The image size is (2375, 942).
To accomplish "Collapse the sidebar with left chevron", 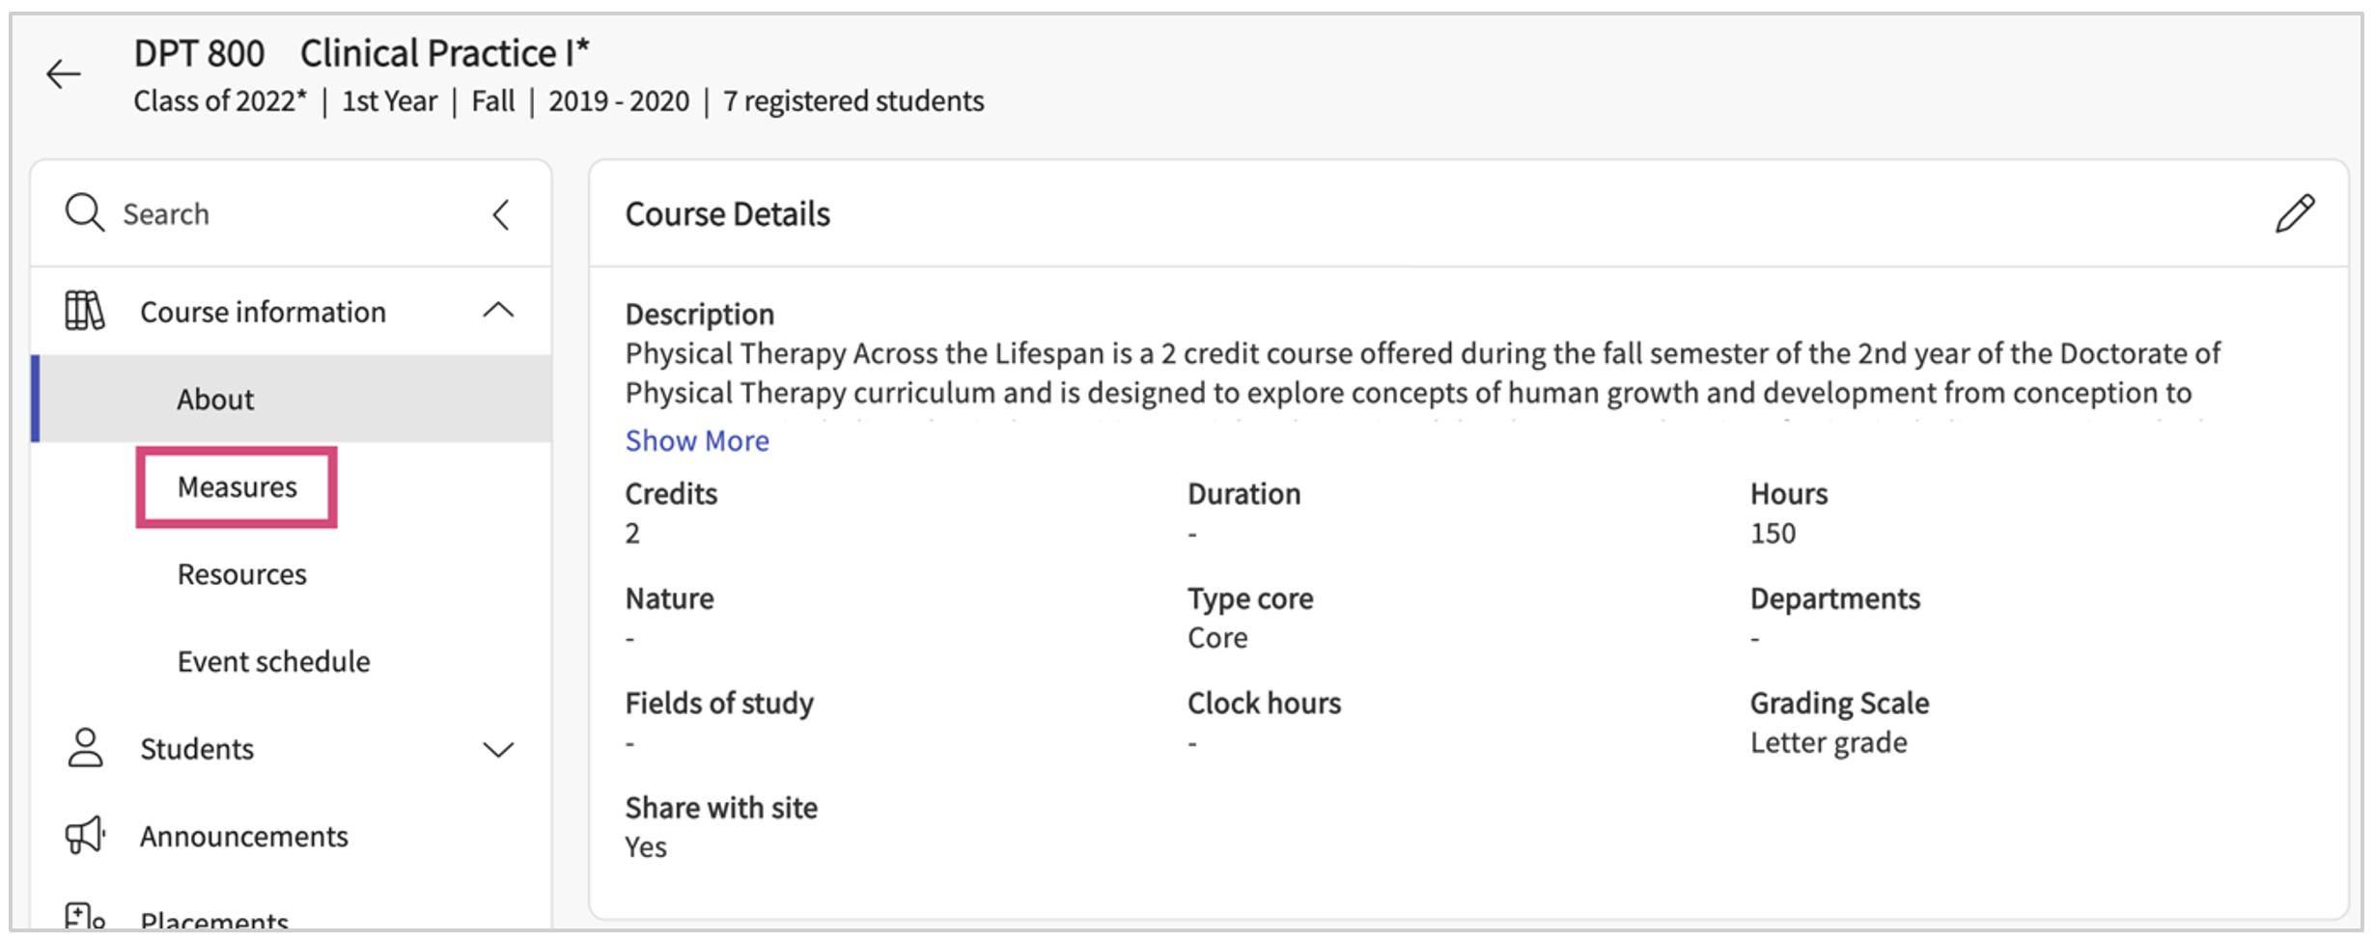I will click(501, 214).
